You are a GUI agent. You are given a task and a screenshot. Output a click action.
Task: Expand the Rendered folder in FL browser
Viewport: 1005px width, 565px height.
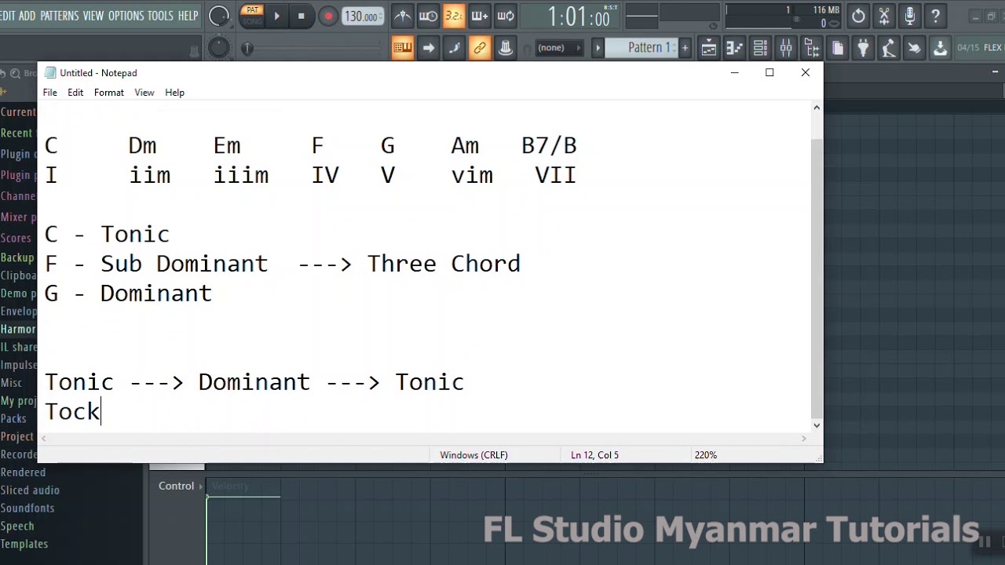(23, 472)
